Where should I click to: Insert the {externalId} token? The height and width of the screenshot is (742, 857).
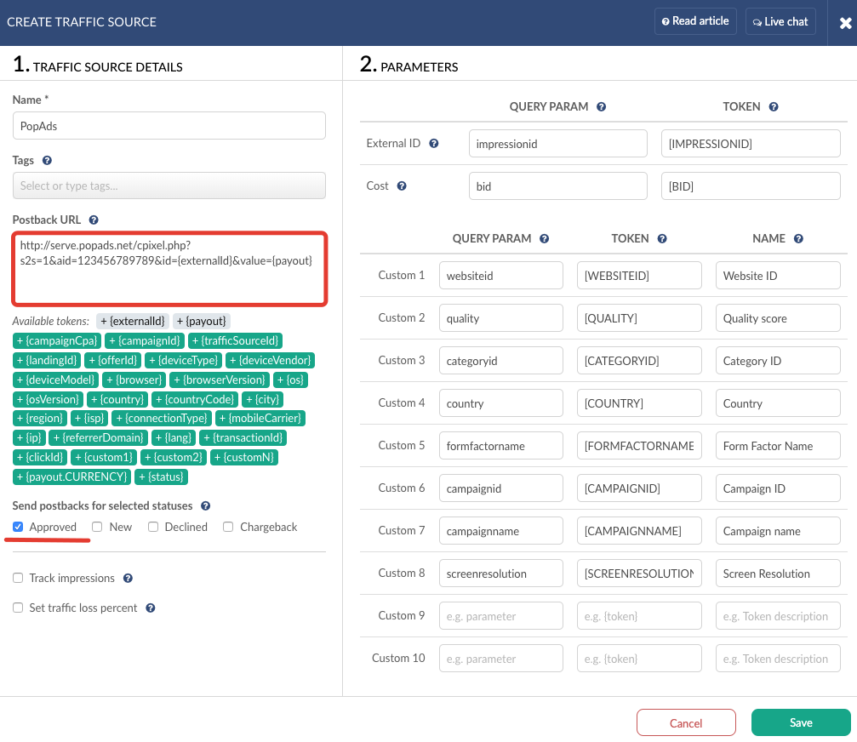click(133, 321)
